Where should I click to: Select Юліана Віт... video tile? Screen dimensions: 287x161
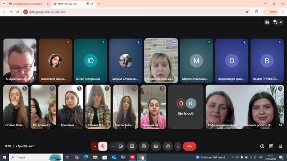tap(98, 107)
